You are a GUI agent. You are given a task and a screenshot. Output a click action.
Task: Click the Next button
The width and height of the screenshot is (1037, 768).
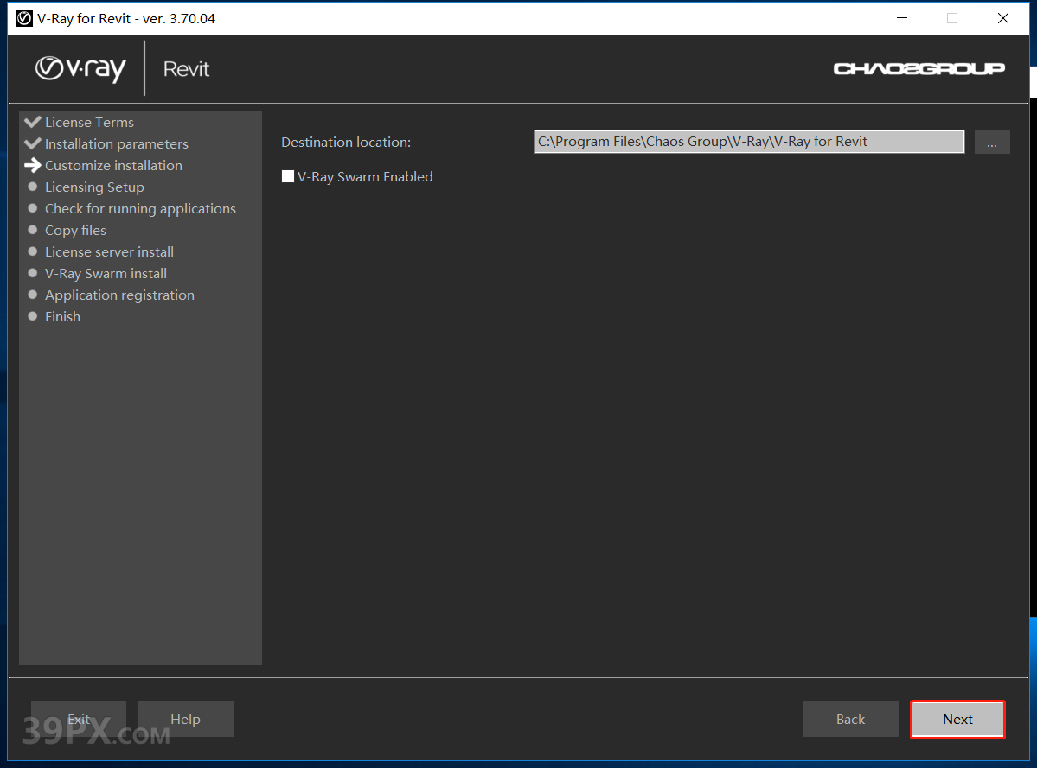coord(957,719)
